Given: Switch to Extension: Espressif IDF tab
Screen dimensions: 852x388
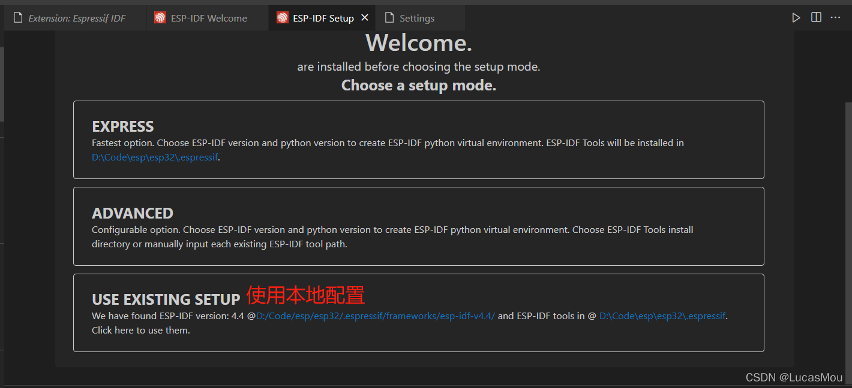Looking at the screenshot, I should click(x=75, y=18).
